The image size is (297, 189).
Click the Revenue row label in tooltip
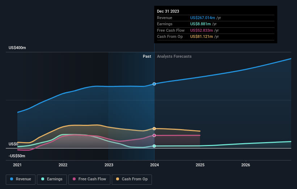[165, 18]
